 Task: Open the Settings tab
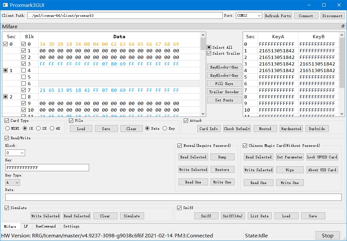pyautogui.click(x=71, y=226)
